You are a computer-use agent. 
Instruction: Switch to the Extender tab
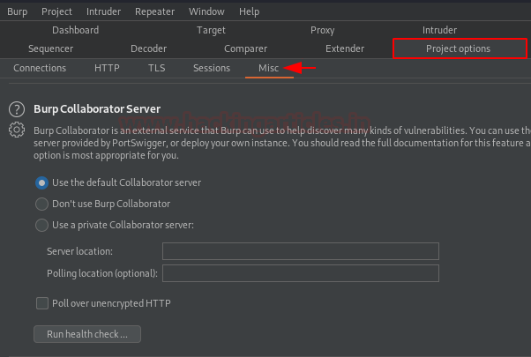[x=345, y=48]
